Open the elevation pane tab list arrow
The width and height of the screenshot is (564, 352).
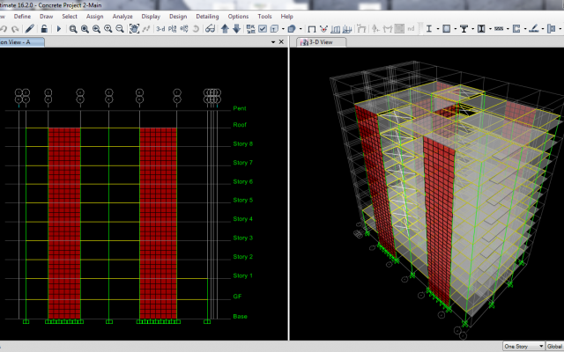click(x=273, y=42)
